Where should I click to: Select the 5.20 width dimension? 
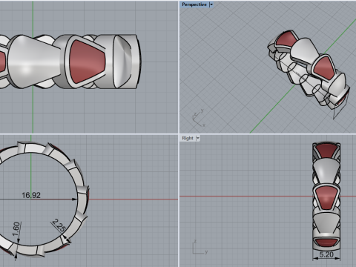click(x=326, y=254)
